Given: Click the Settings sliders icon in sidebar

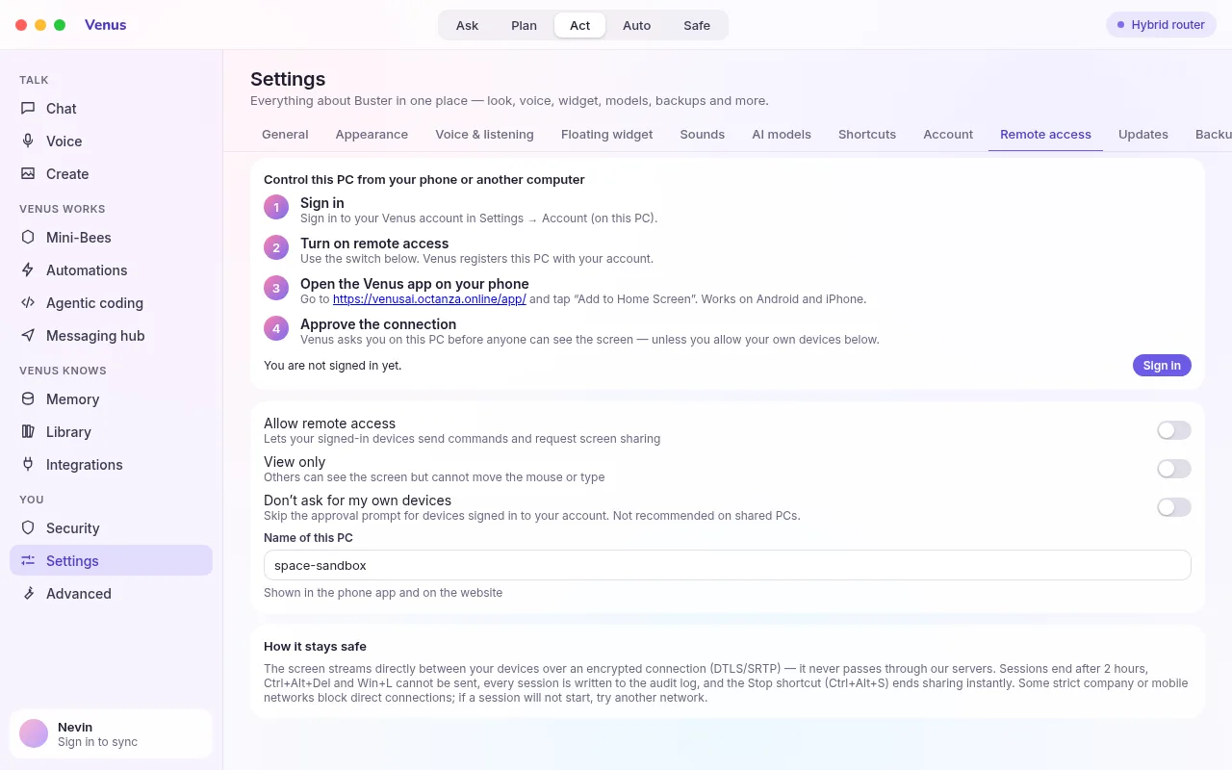Looking at the screenshot, I should [28, 561].
